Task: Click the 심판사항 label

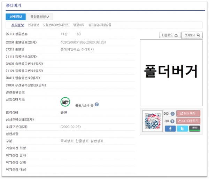Action: pyautogui.click(x=12, y=134)
